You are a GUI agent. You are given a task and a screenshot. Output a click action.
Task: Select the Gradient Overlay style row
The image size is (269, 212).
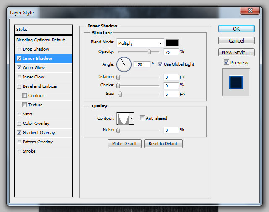pos(43,133)
